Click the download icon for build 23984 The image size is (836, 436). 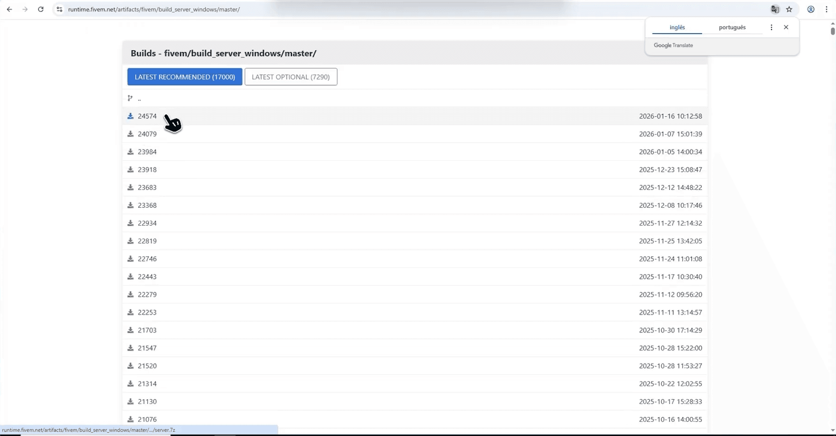130,152
